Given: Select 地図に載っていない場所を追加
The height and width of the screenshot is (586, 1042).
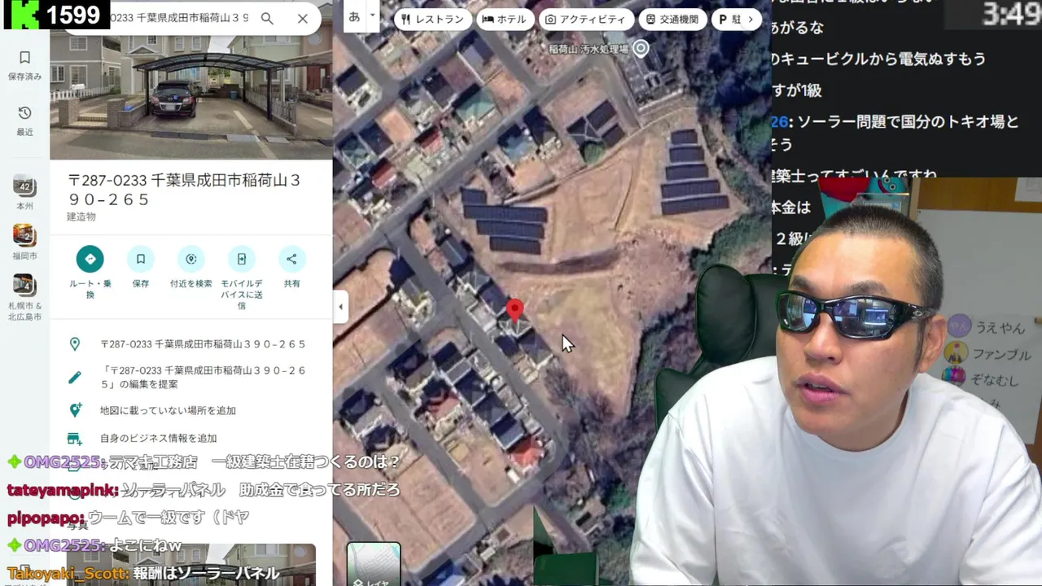Looking at the screenshot, I should (168, 410).
